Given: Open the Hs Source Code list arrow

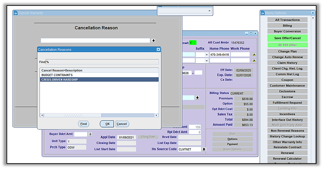Looking at the screenshot, I should coord(204,149).
